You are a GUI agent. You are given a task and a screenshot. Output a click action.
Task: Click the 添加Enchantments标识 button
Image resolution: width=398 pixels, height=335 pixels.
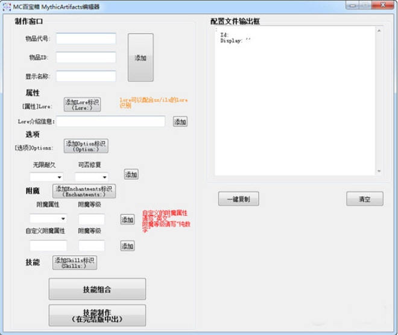coord(84,191)
